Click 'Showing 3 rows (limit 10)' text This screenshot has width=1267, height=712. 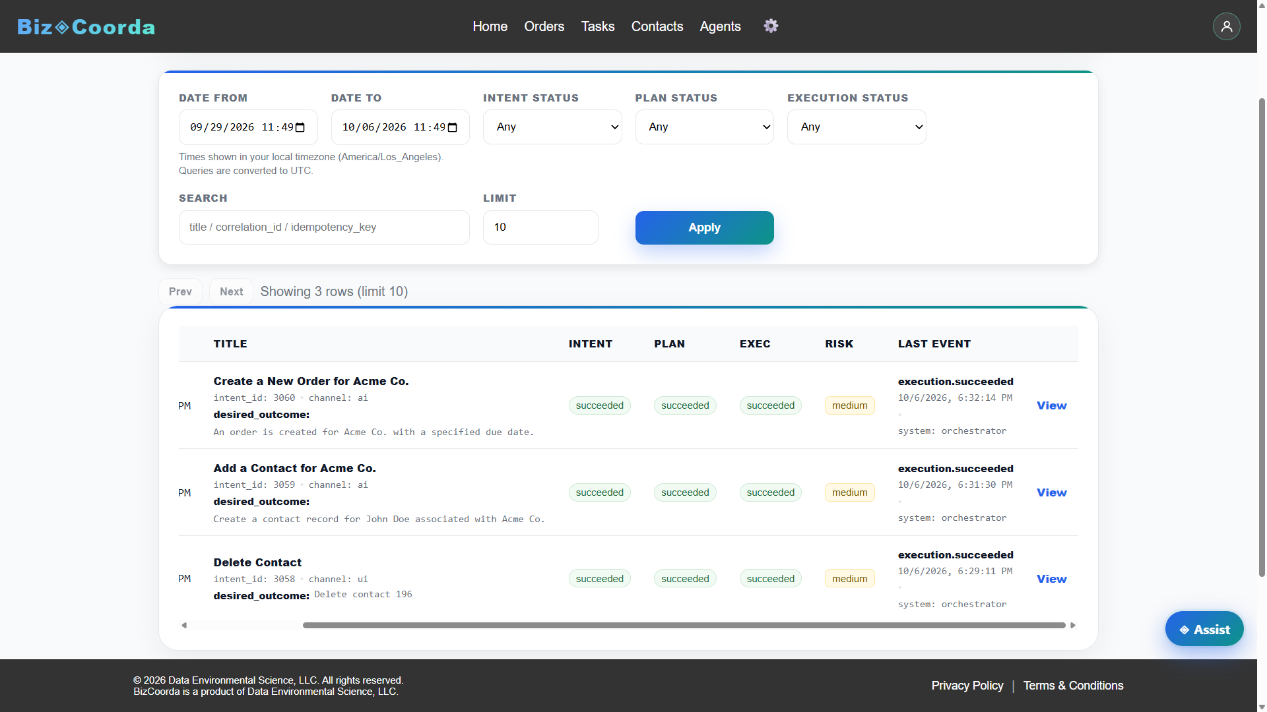334,291
